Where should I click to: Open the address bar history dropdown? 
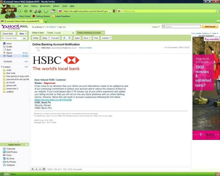[114, 11]
